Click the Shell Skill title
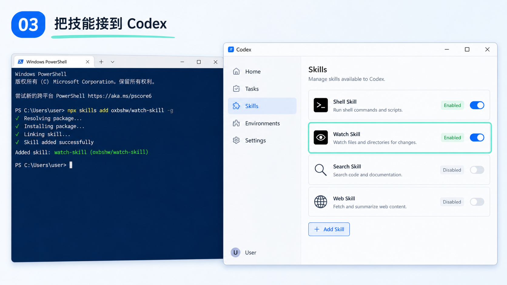The width and height of the screenshot is (507, 285). coord(345,102)
